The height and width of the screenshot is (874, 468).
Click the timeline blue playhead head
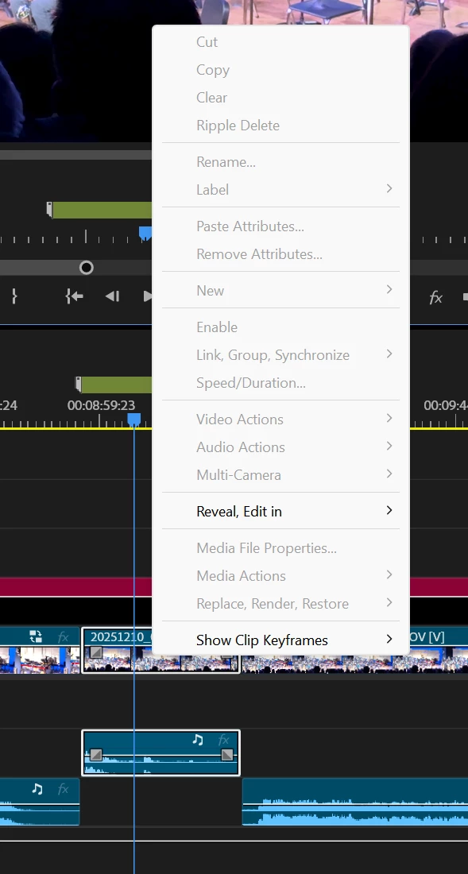pyautogui.click(x=133, y=420)
